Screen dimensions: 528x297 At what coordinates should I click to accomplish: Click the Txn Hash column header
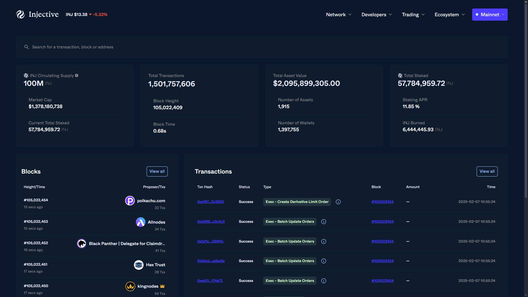[205, 187]
